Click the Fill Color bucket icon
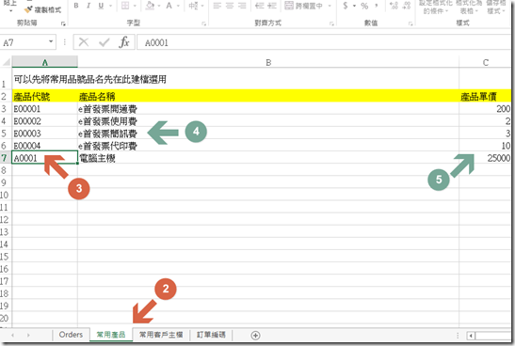The image size is (515, 346). coord(150,6)
